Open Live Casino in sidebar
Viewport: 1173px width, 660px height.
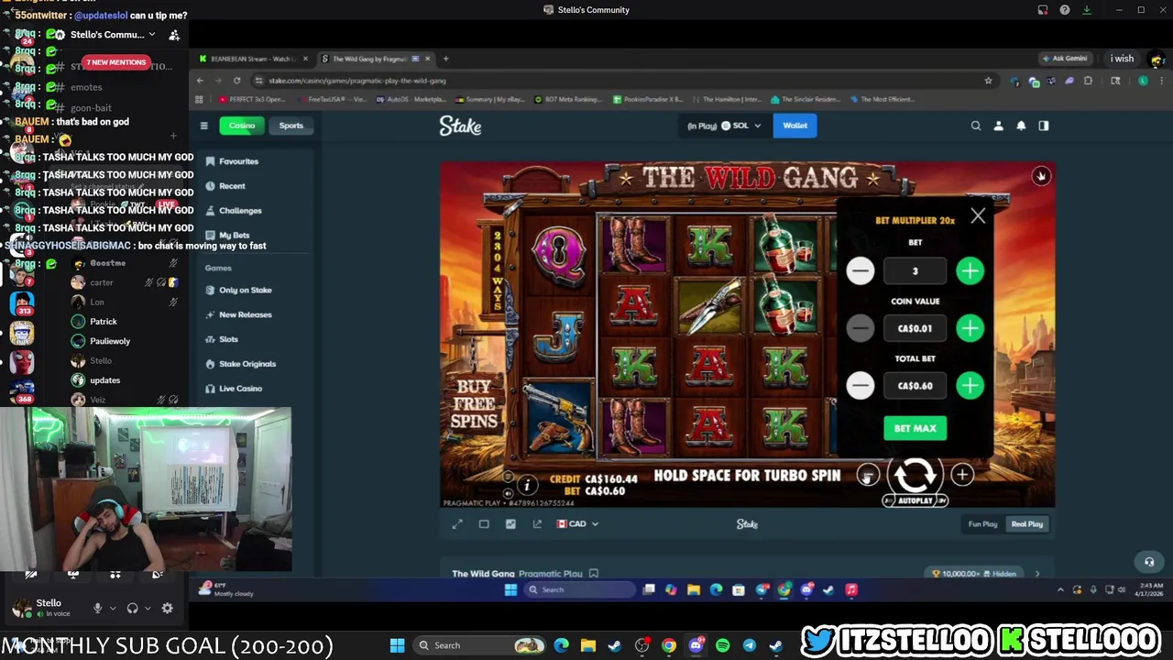tap(240, 389)
